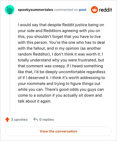
Task: Open the spookysummertales username link
Action: coord(35,10)
